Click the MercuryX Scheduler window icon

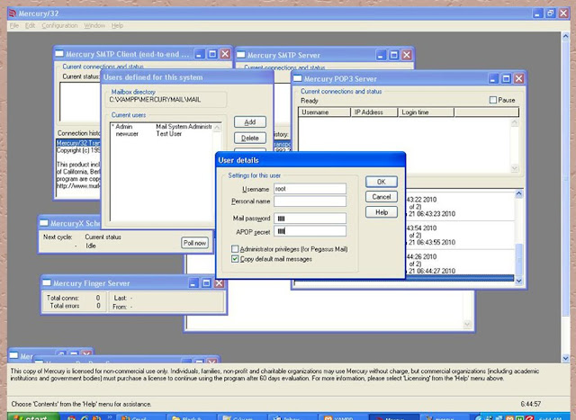tap(44, 223)
